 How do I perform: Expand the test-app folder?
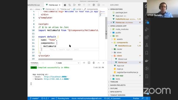point(111,76)
